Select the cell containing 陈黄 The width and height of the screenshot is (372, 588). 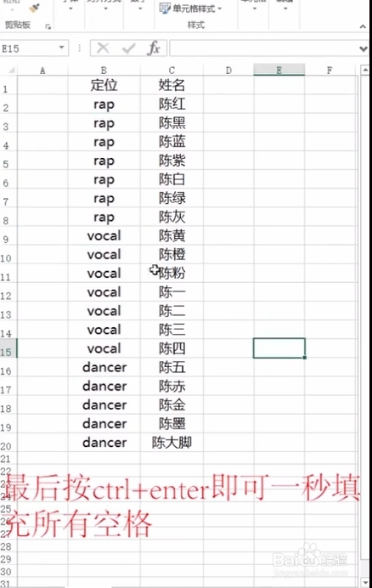172,235
